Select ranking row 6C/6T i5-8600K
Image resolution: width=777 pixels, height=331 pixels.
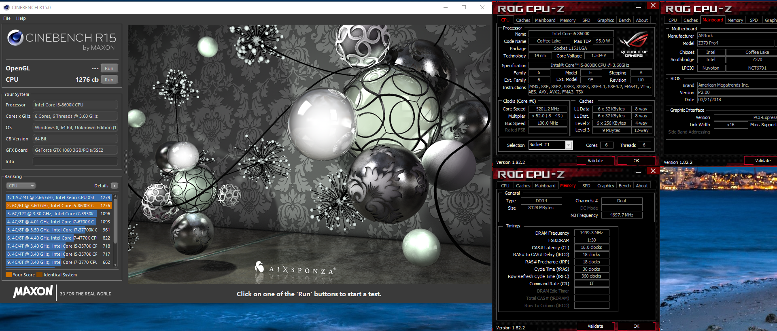59,206
